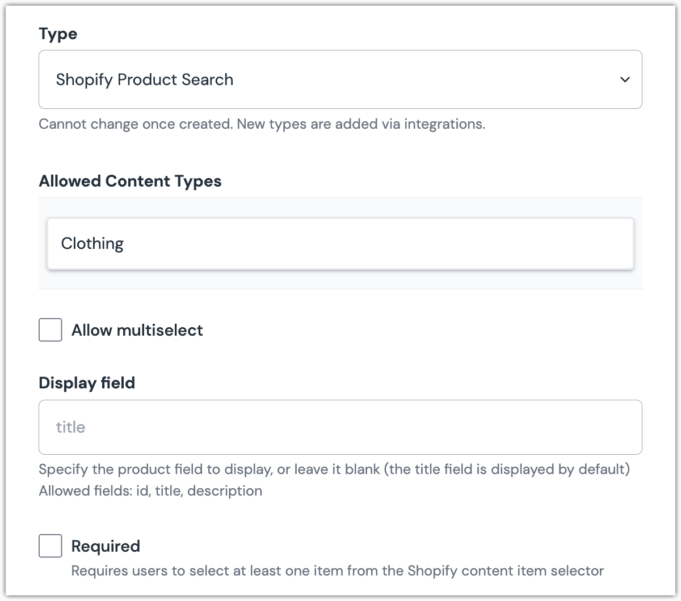Click the Display field heading
Image resolution: width=681 pixels, height=601 pixels.
(x=86, y=383)
